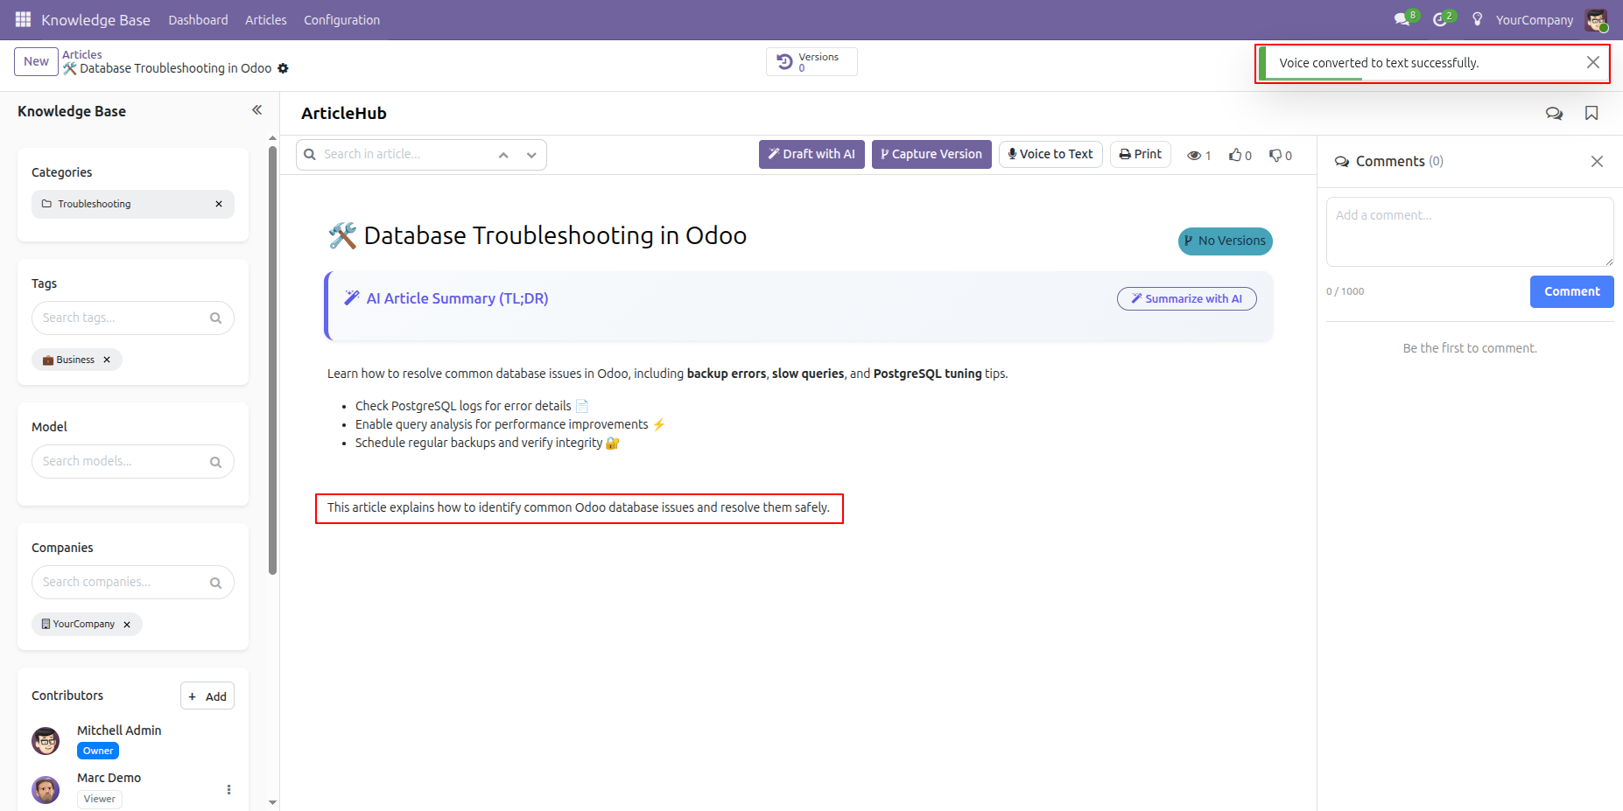1623x811 pixels.
Task: Remove the Troubleshooting category
Action: click(219, 204)
